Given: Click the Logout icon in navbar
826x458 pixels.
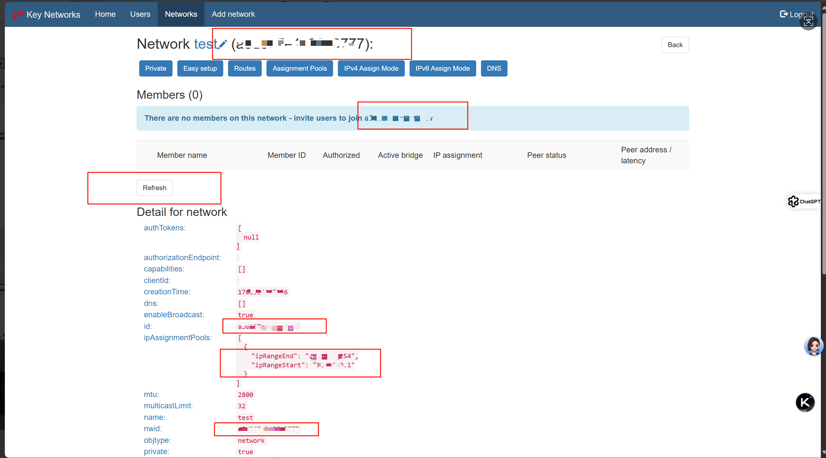Looking at the screenshot, I should (x=783, y=14).
